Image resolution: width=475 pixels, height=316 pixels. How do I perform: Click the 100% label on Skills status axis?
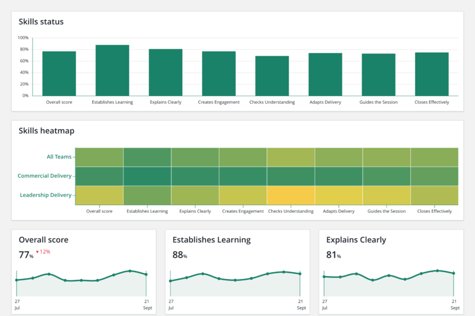click(x=23, y=38)
